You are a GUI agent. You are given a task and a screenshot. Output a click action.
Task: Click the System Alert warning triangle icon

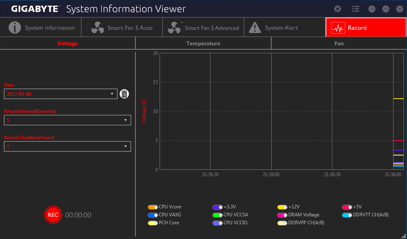(x=255, y=27)
